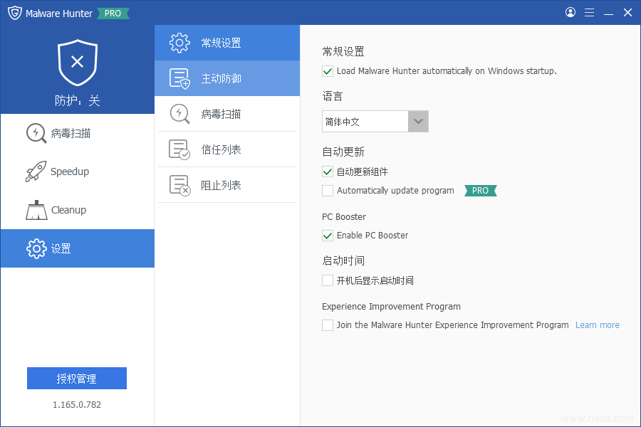The width and height of the screenshot is (641, 427).
Task: Click the 主动防御 shield document icon
Action: [179, 78]
